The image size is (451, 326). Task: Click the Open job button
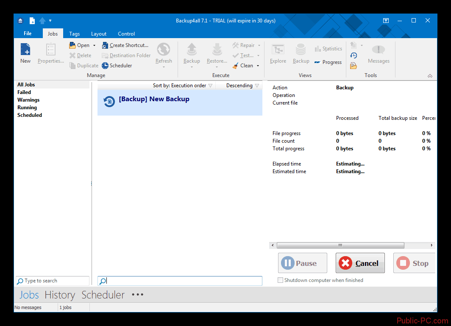80,45
